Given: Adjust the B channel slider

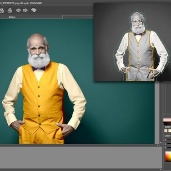Looking at the screenshot, I should point(169,147).
